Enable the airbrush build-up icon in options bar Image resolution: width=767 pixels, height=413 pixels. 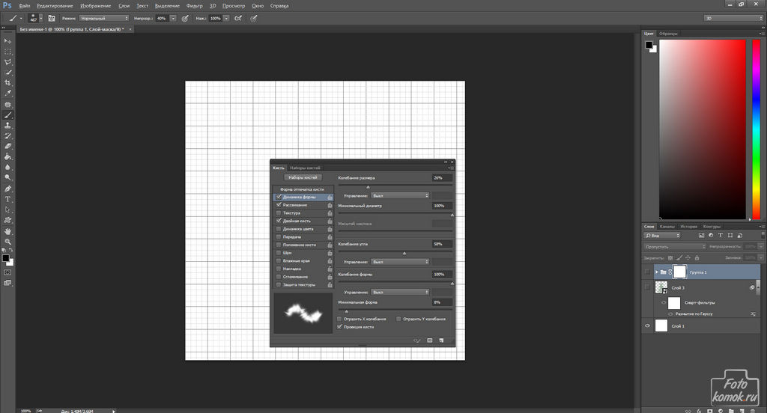(238, 18)
